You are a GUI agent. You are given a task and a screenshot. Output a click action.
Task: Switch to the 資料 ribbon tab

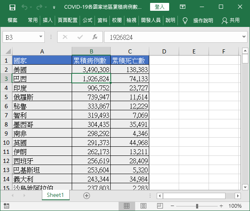point(102,20)
